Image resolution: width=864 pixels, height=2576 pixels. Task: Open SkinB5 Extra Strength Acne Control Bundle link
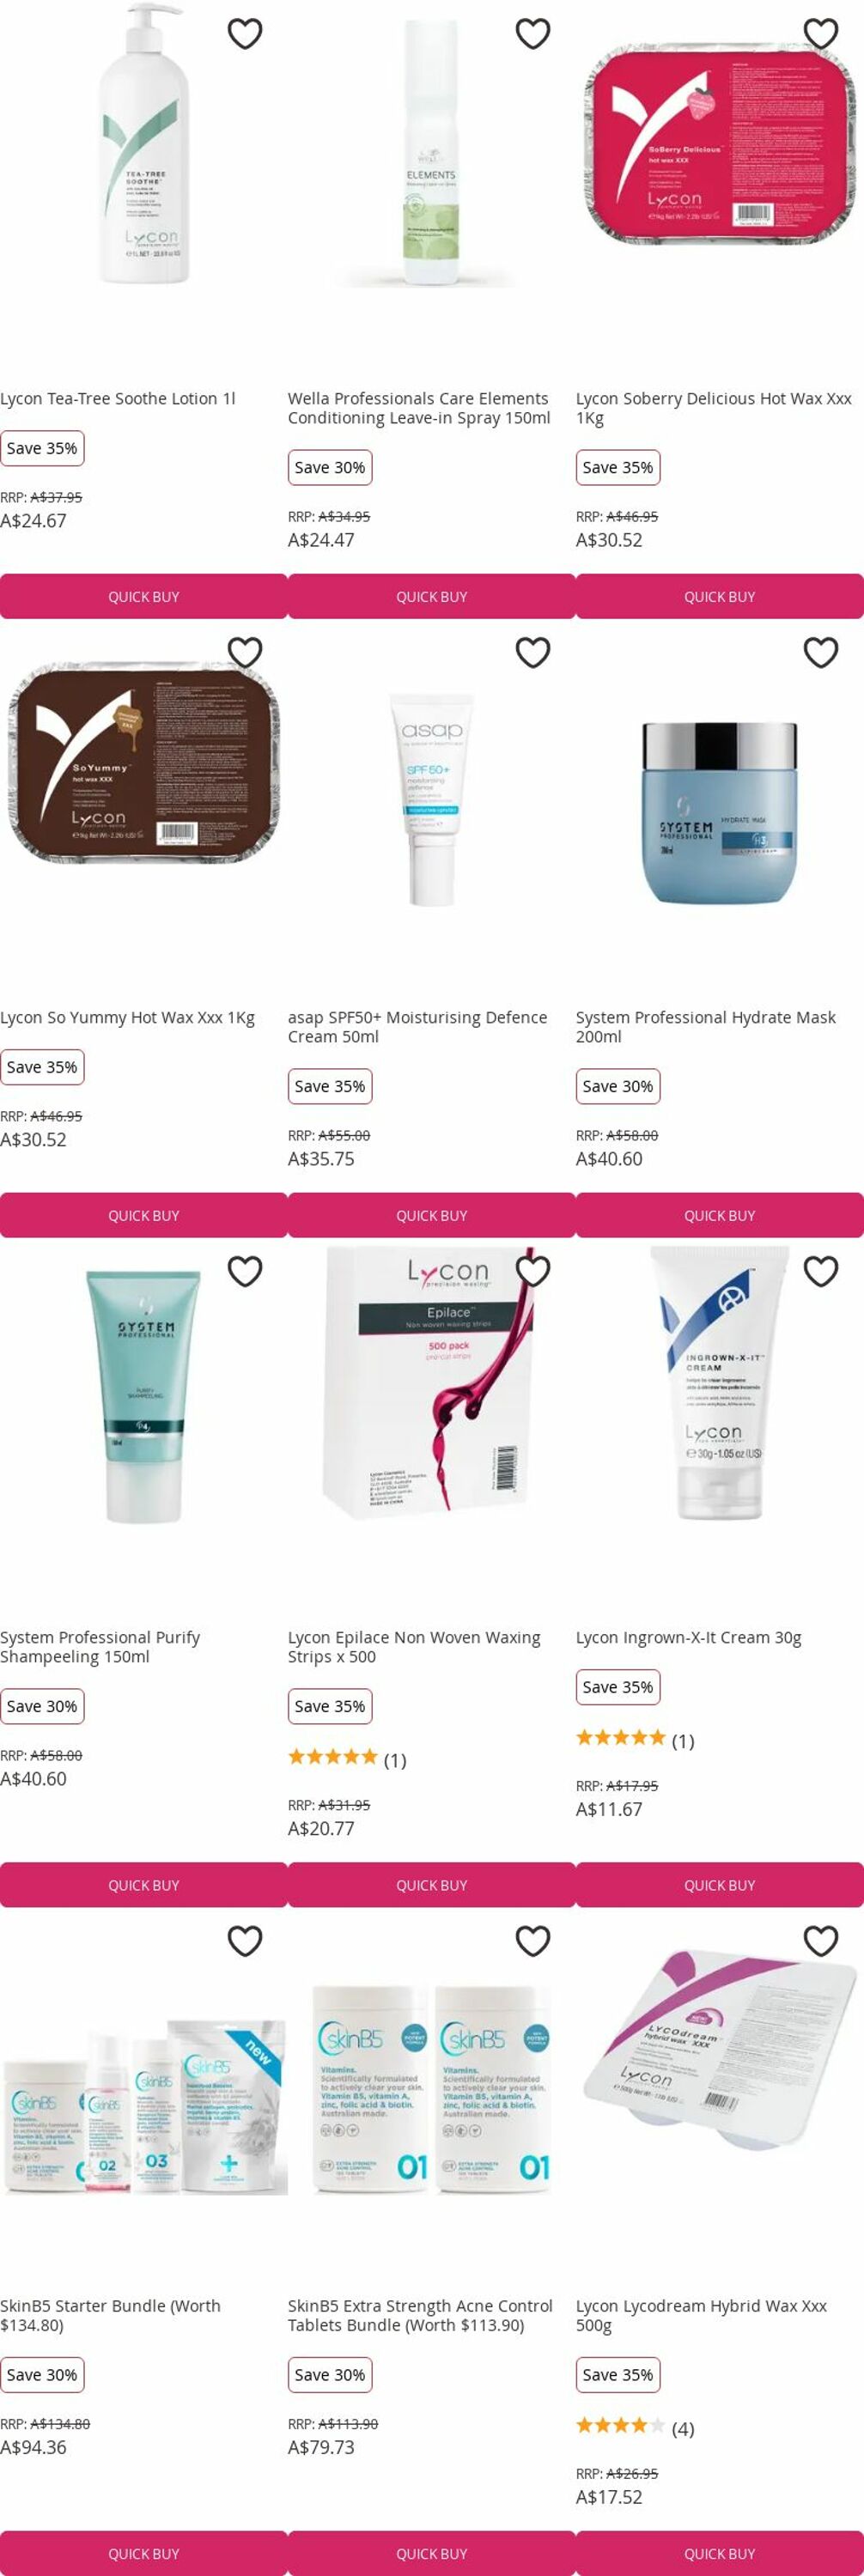pos(420,2315)
